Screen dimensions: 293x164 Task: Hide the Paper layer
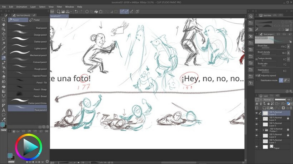pos(257,147)
